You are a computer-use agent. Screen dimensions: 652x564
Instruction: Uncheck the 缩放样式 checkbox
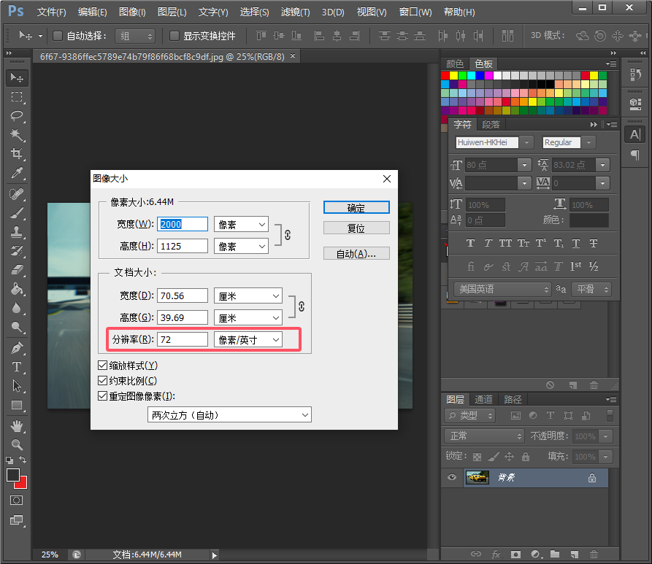tap(103, 365)
